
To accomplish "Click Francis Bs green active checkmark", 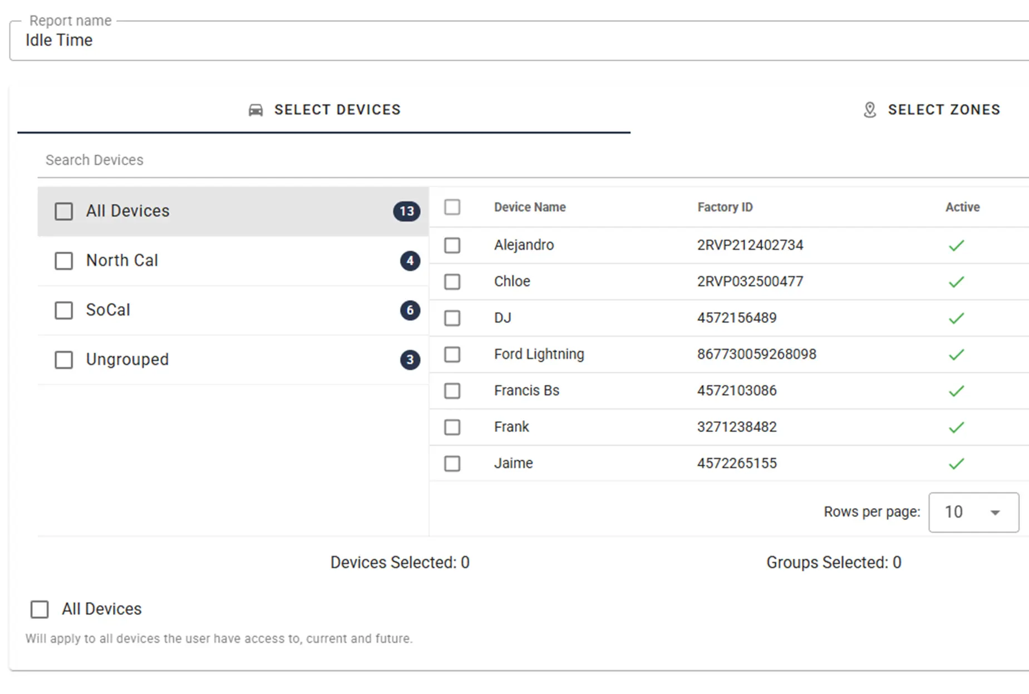I will [x=956, y=391].
